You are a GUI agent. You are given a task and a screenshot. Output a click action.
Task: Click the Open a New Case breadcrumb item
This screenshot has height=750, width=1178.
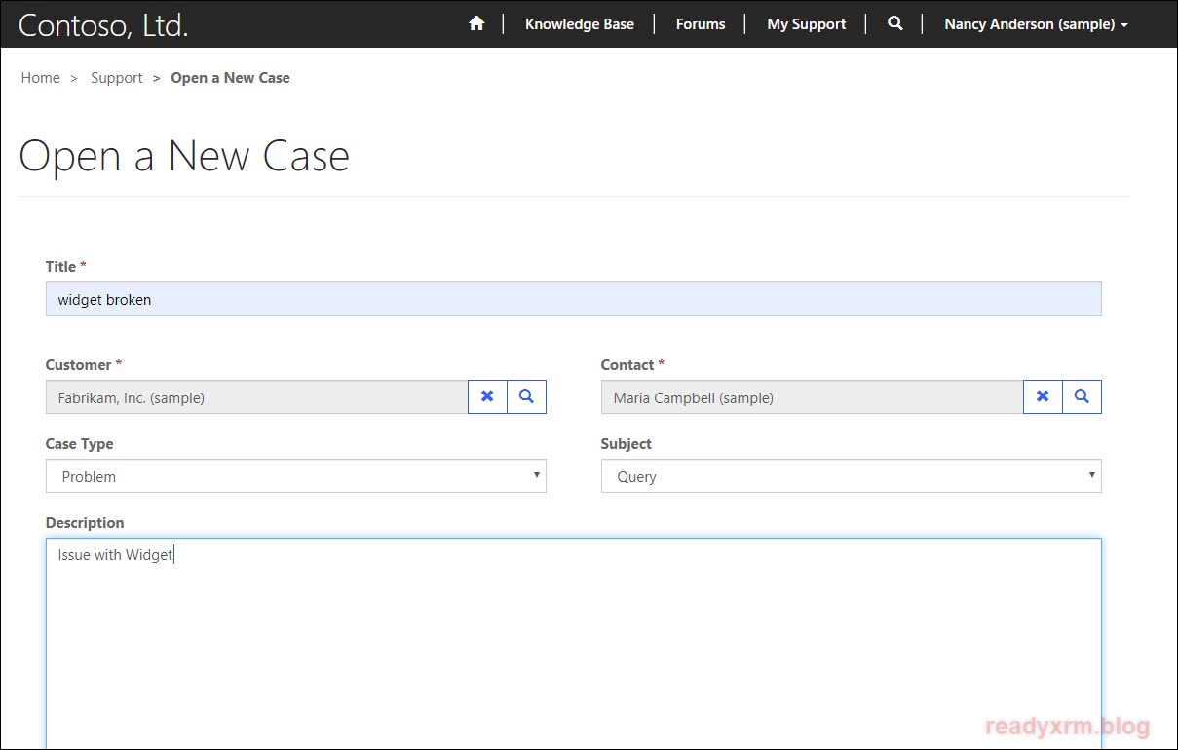(230, 78)
